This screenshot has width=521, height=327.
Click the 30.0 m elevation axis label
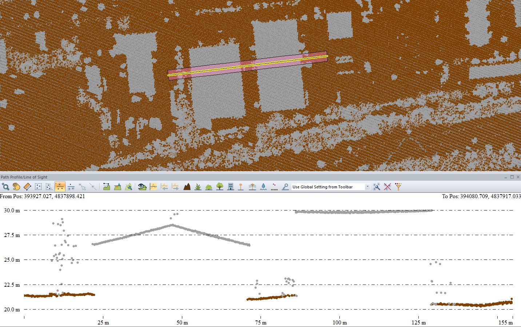click(x=12, y=210)
